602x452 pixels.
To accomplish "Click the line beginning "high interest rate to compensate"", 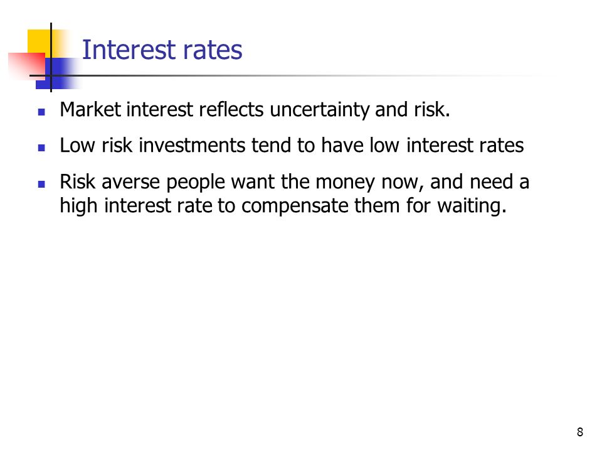I will (x=283, y=206).
